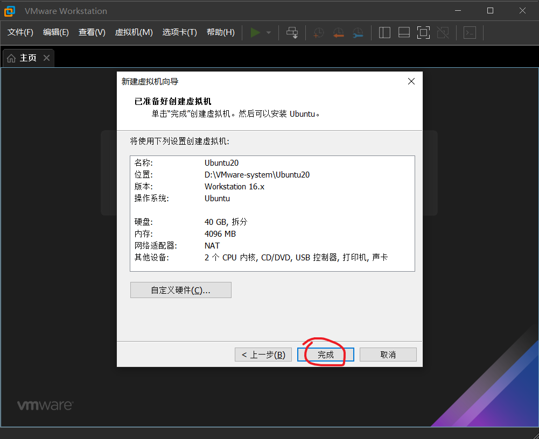Click the 4096 MB memory value

pyautogui.click(x=220, y=234)
